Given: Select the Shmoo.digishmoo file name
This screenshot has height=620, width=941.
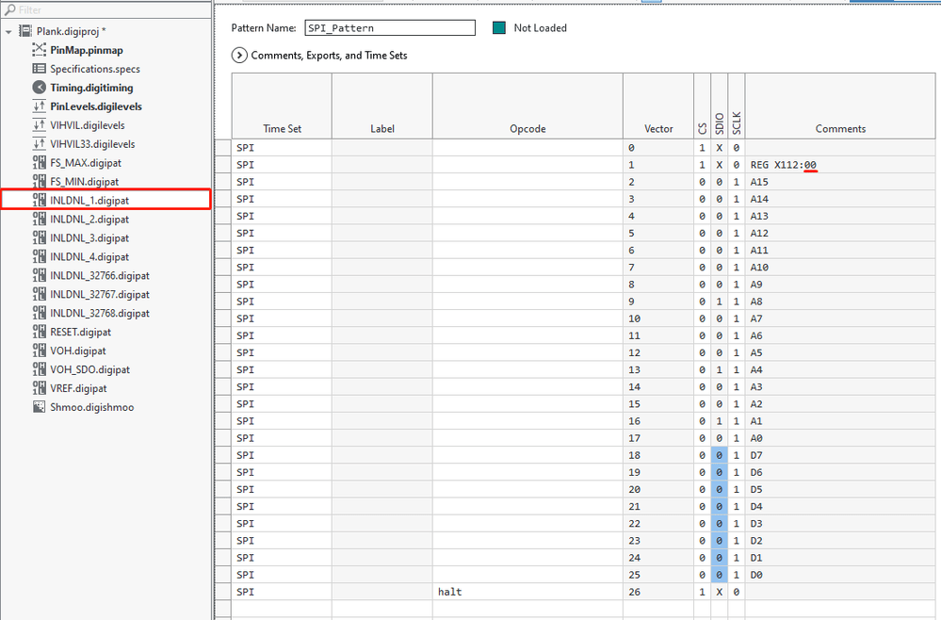Looking at the screenshot, I should tap(91, 408).
